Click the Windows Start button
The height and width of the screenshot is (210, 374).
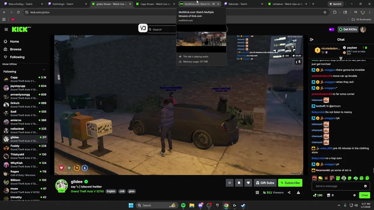coord(131,205)
